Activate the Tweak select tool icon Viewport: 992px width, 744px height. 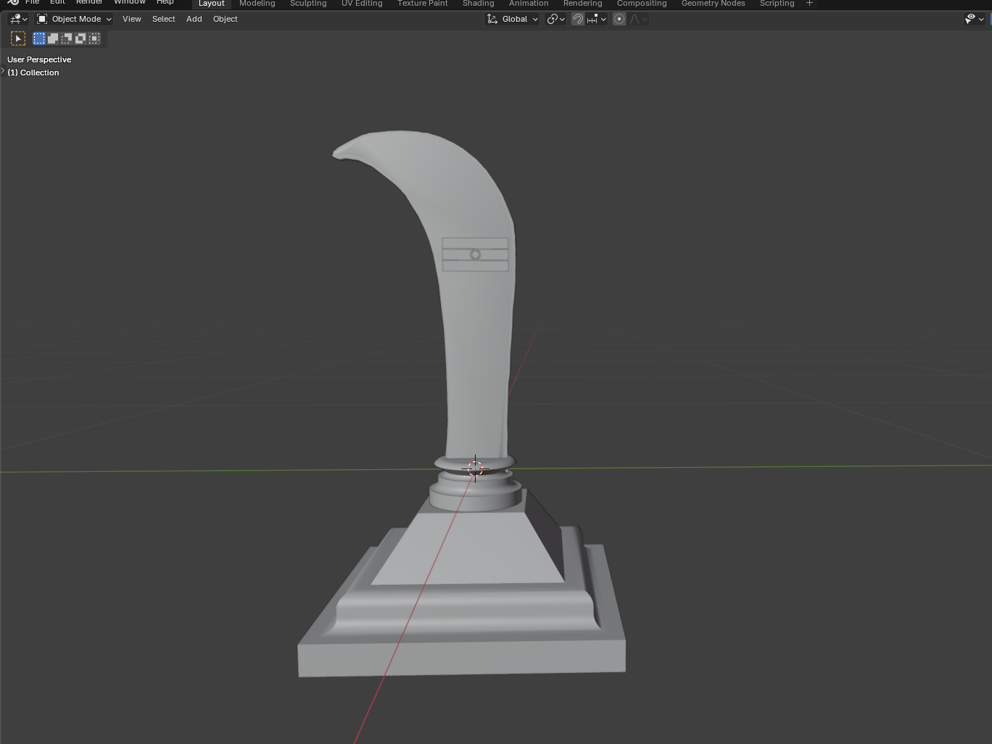pos(18,38)
